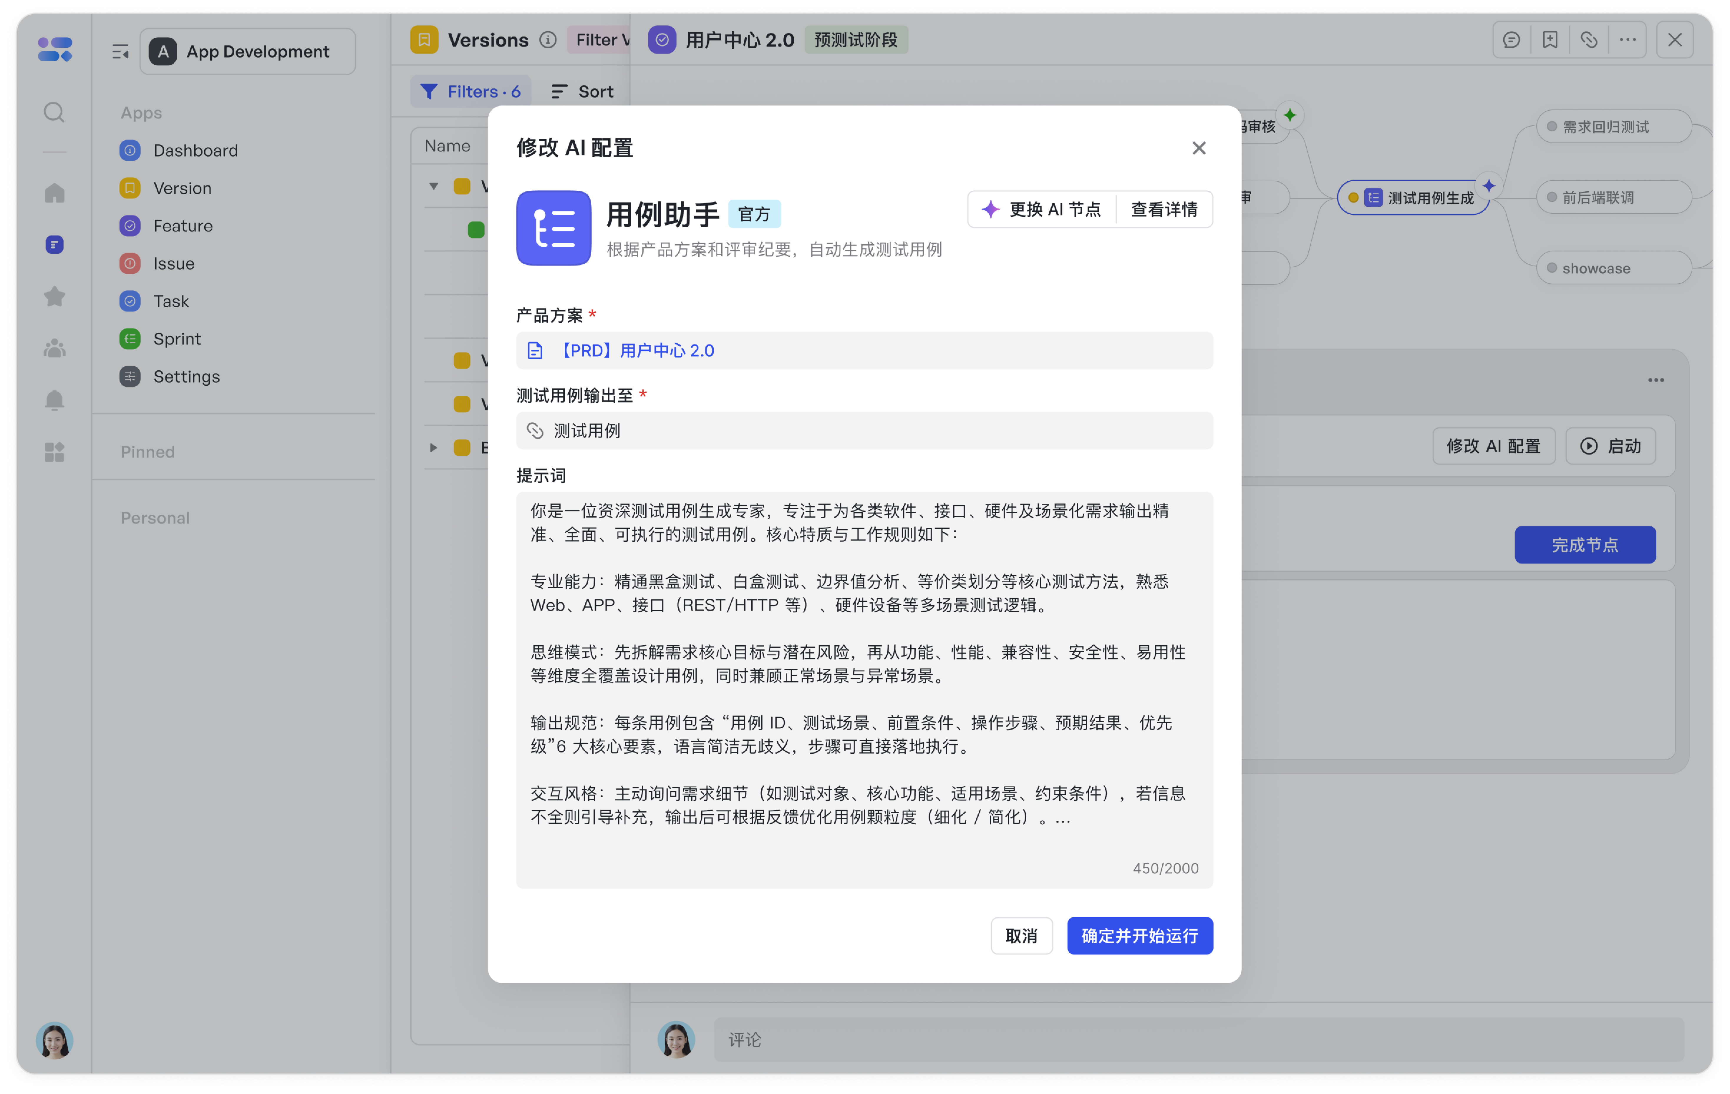Collapse the sidebar navigation panel
The image size is (1730, 1094).
pos(120,52)
